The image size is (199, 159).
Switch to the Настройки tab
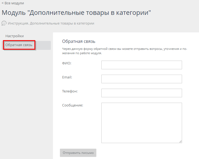[15, 36]
